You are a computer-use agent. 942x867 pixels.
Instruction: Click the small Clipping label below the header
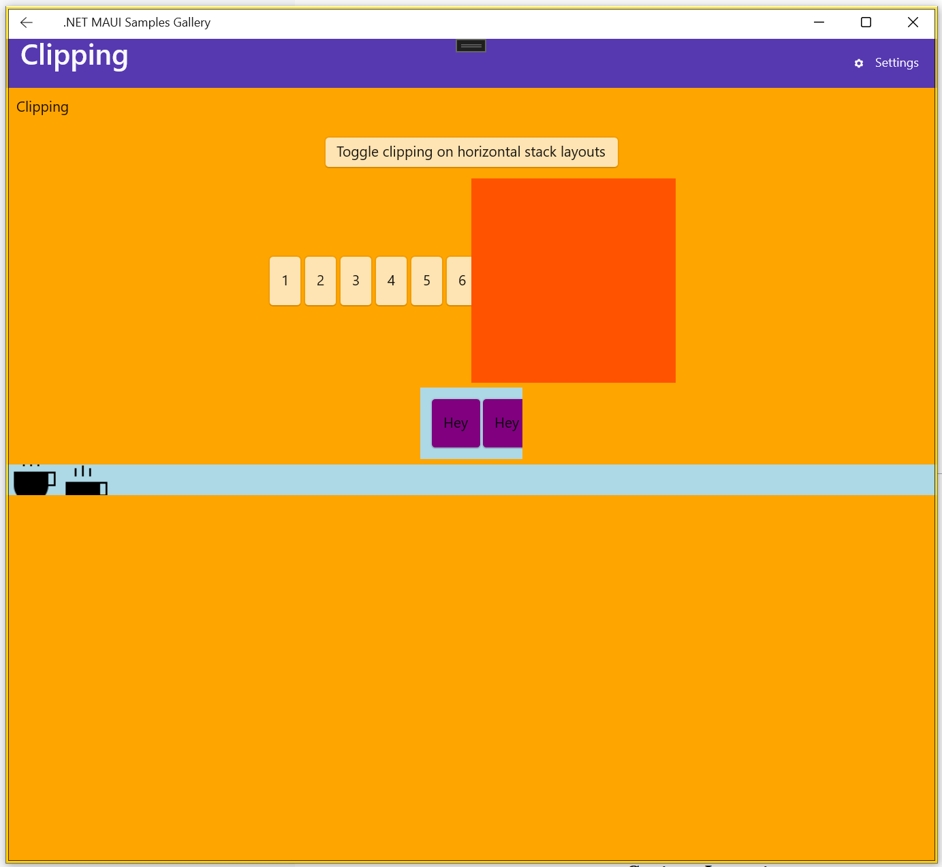(x=42, y=107)
